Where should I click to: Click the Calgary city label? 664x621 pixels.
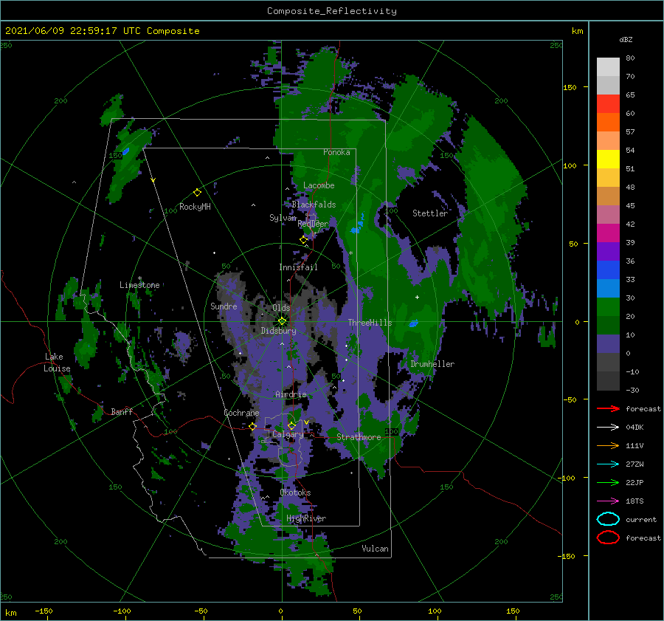pyautogui.click(x=288, y=434)
